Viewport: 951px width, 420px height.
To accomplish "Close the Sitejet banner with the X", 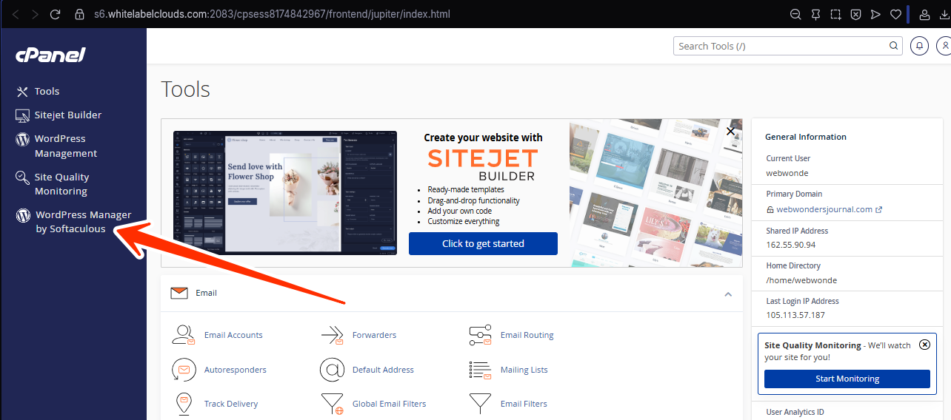I will [730, 131].
